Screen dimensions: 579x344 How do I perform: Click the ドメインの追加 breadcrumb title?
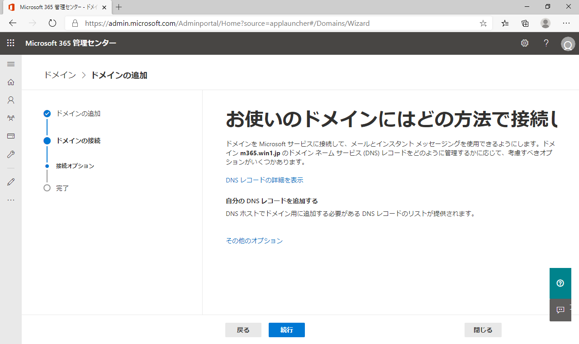tap(119, 75)
